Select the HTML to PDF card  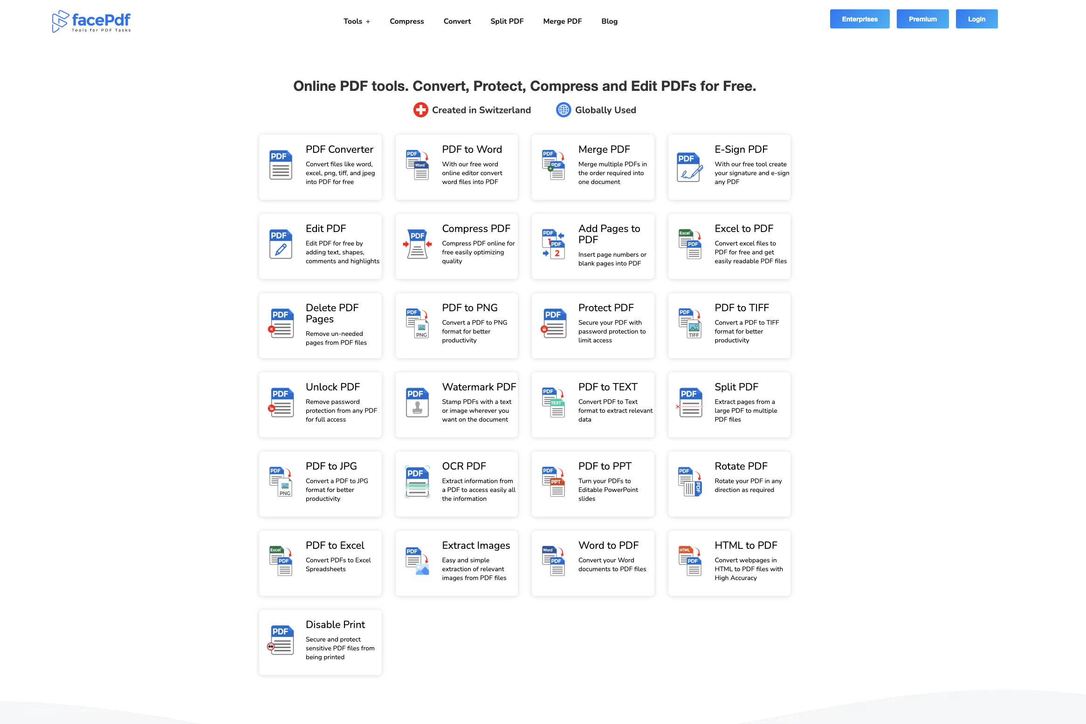coord(729,563)
